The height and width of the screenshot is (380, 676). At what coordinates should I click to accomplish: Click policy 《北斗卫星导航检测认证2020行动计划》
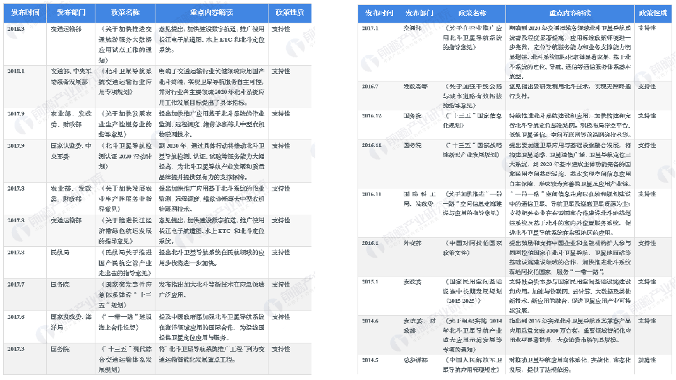point(125,157)
